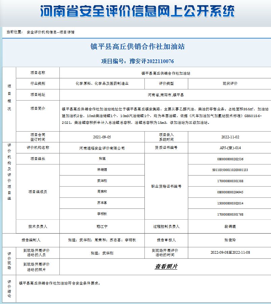Select team leader name 张猛
Image resolution: width=271 pixels, height=304 pixels.
(x=102, y=159)
